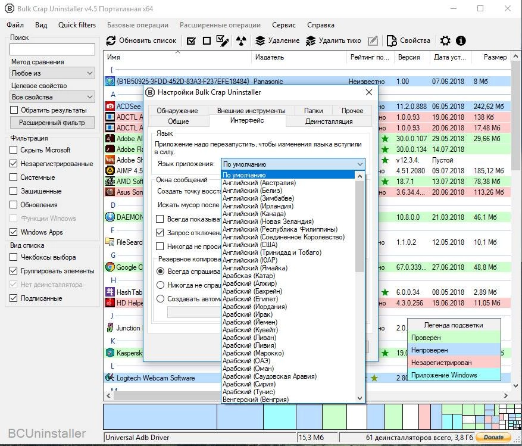
Task: Click Проверен green legend swatch
Action: 454,338
